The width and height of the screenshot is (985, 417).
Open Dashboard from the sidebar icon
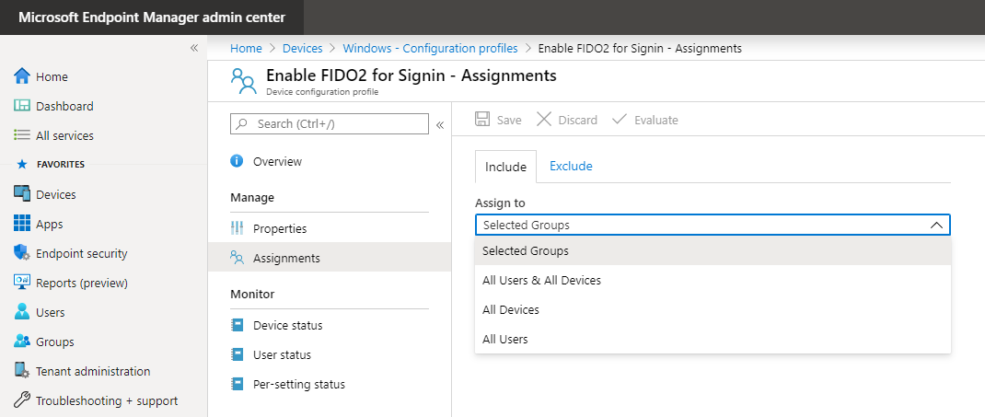pyautogui.click(x=22, y=106)
